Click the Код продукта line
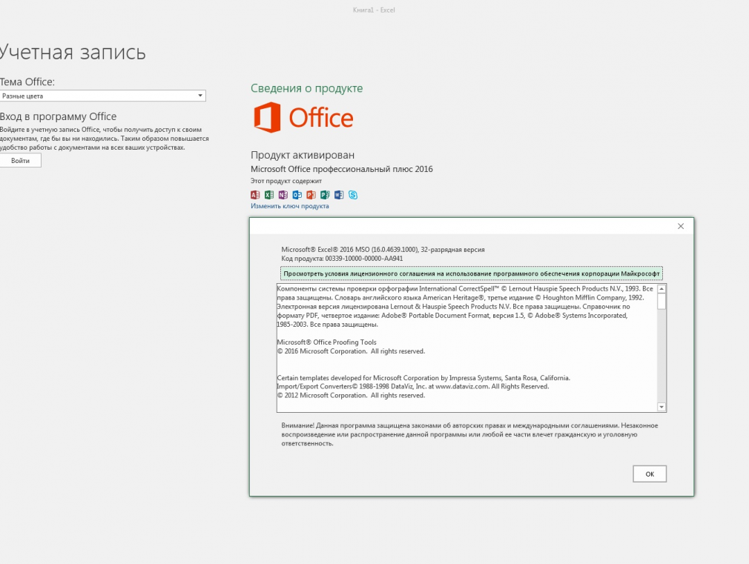Image resolution: width=749 pixels, height=564 pixels. click(x=342, y=259)
